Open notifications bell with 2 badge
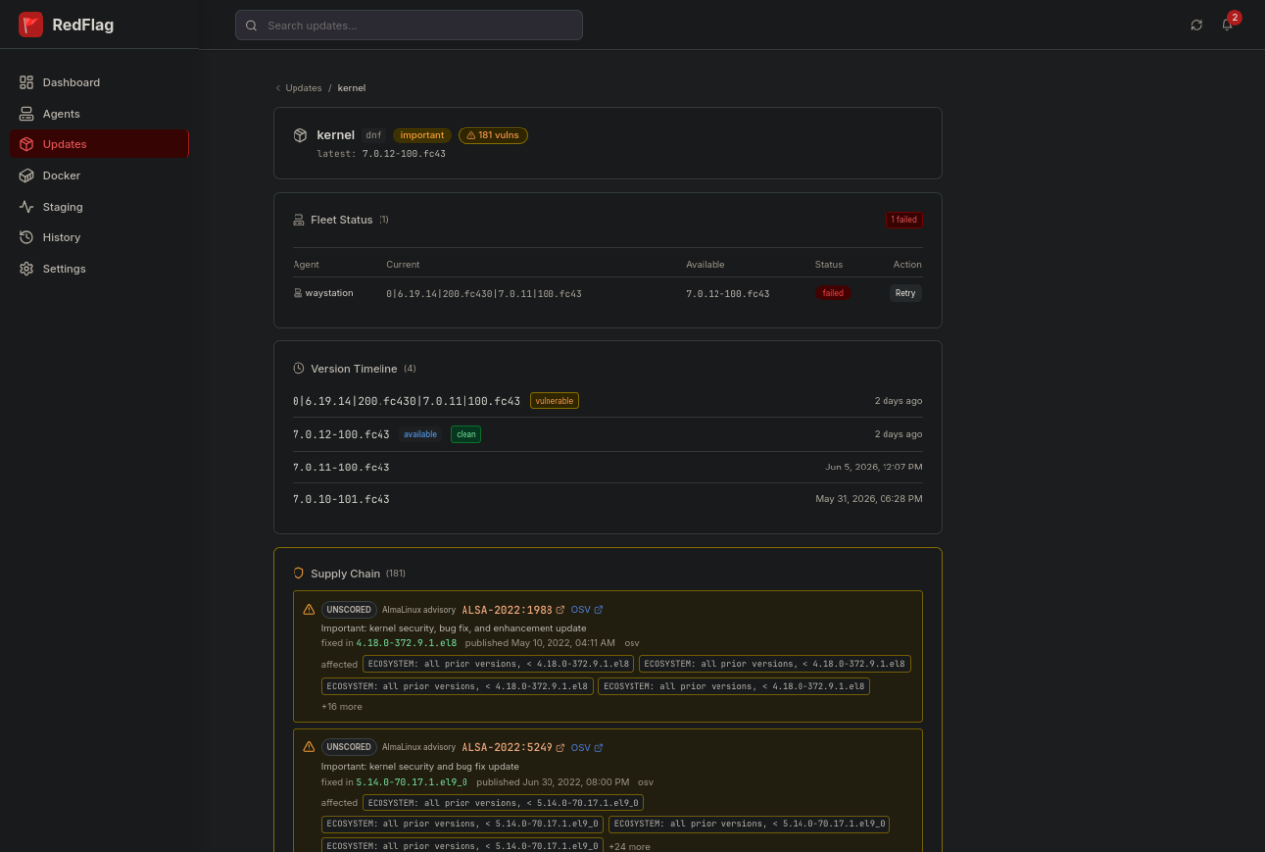The width and height of the screenshot is (1265, 852). point(1227,25)
